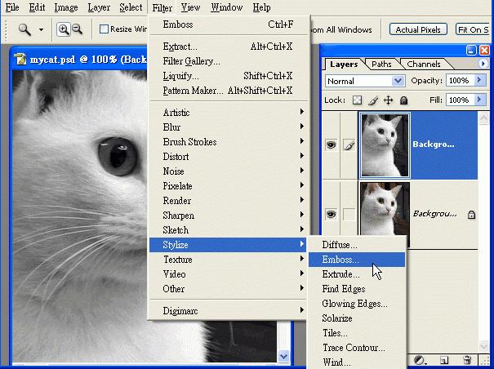
Task: Expand the Texture filter submenu
Action: click(228, 260)
